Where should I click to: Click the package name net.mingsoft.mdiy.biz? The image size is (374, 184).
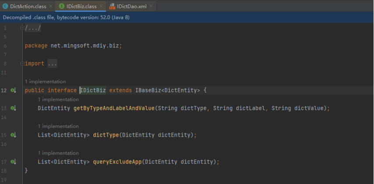tap(85, 46)
